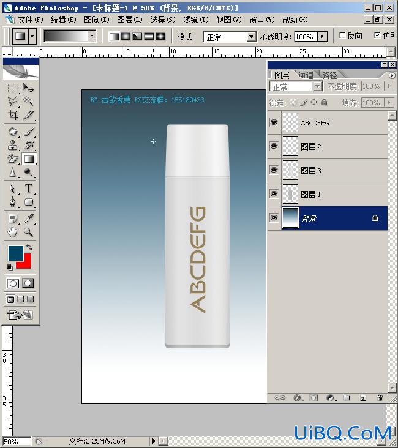This screenshot has width=398, height=448.
Task: Open the gradient picker dropdown arrow
Action: (92, 36)
